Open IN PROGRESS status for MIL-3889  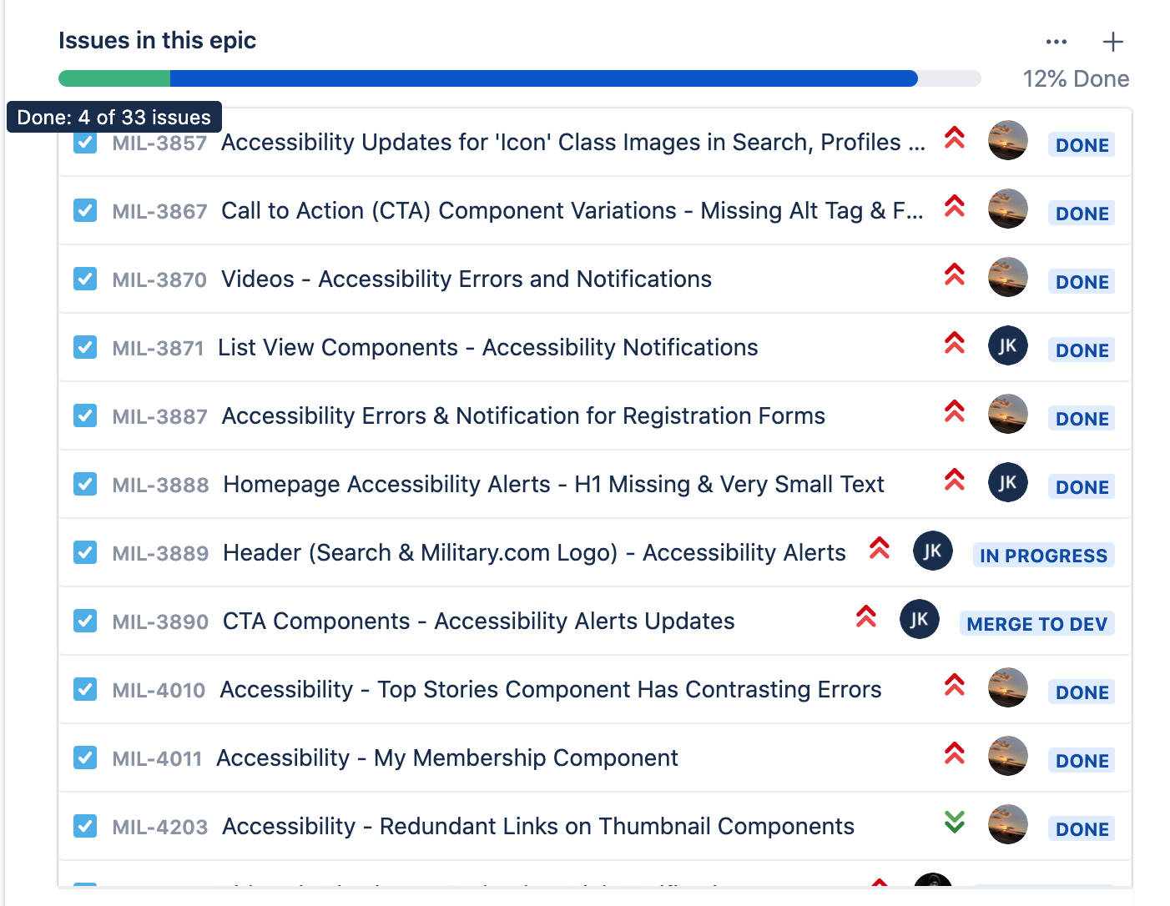(x=1044, y=556)
